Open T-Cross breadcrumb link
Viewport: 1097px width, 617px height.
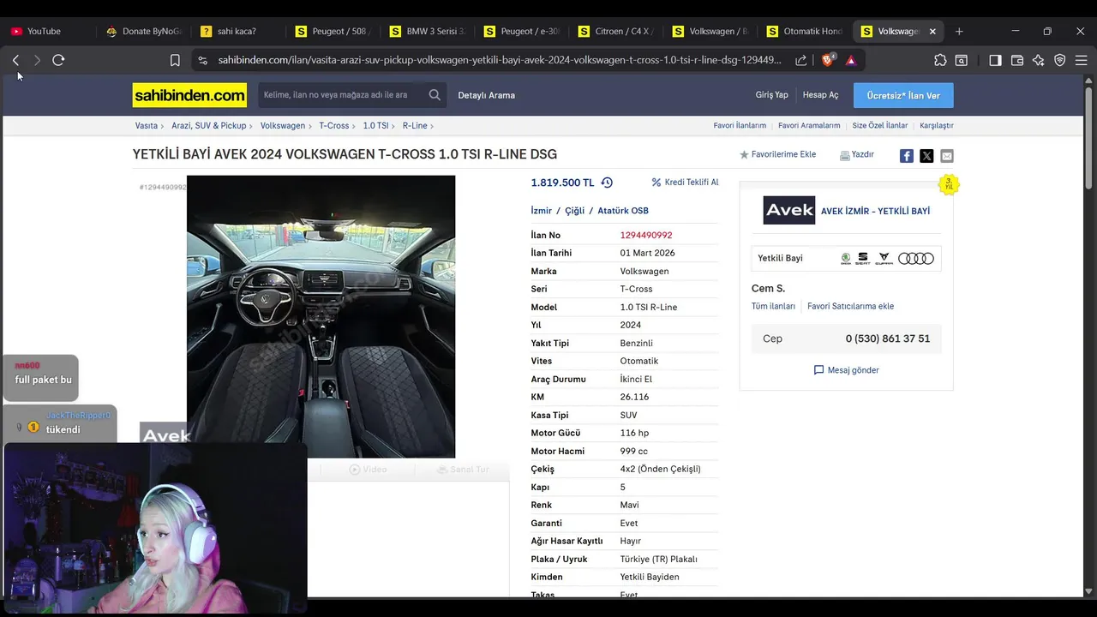coord(334,126)
